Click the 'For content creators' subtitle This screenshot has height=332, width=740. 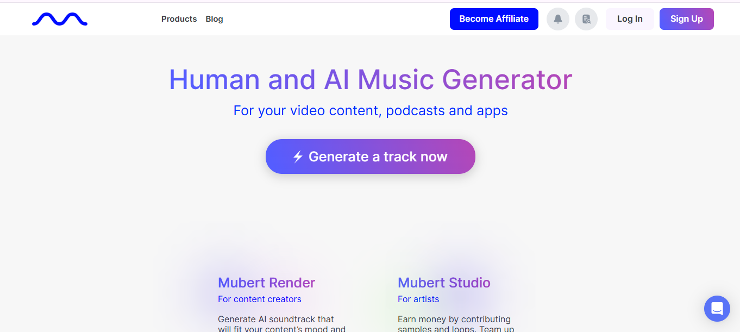[x=259, y=299]
